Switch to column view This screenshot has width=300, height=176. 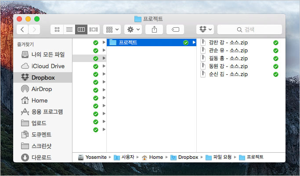[x=81, y=29]
